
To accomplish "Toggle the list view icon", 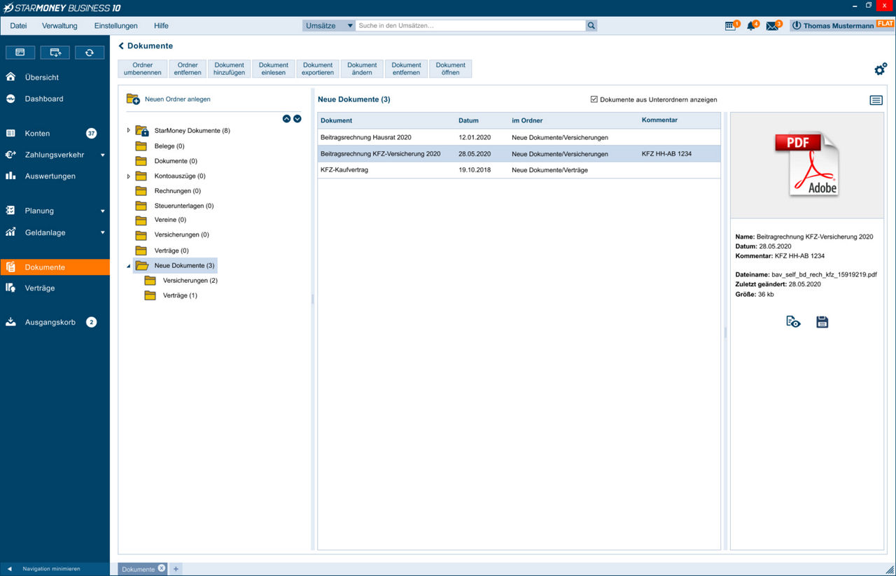I will [876, 100].
